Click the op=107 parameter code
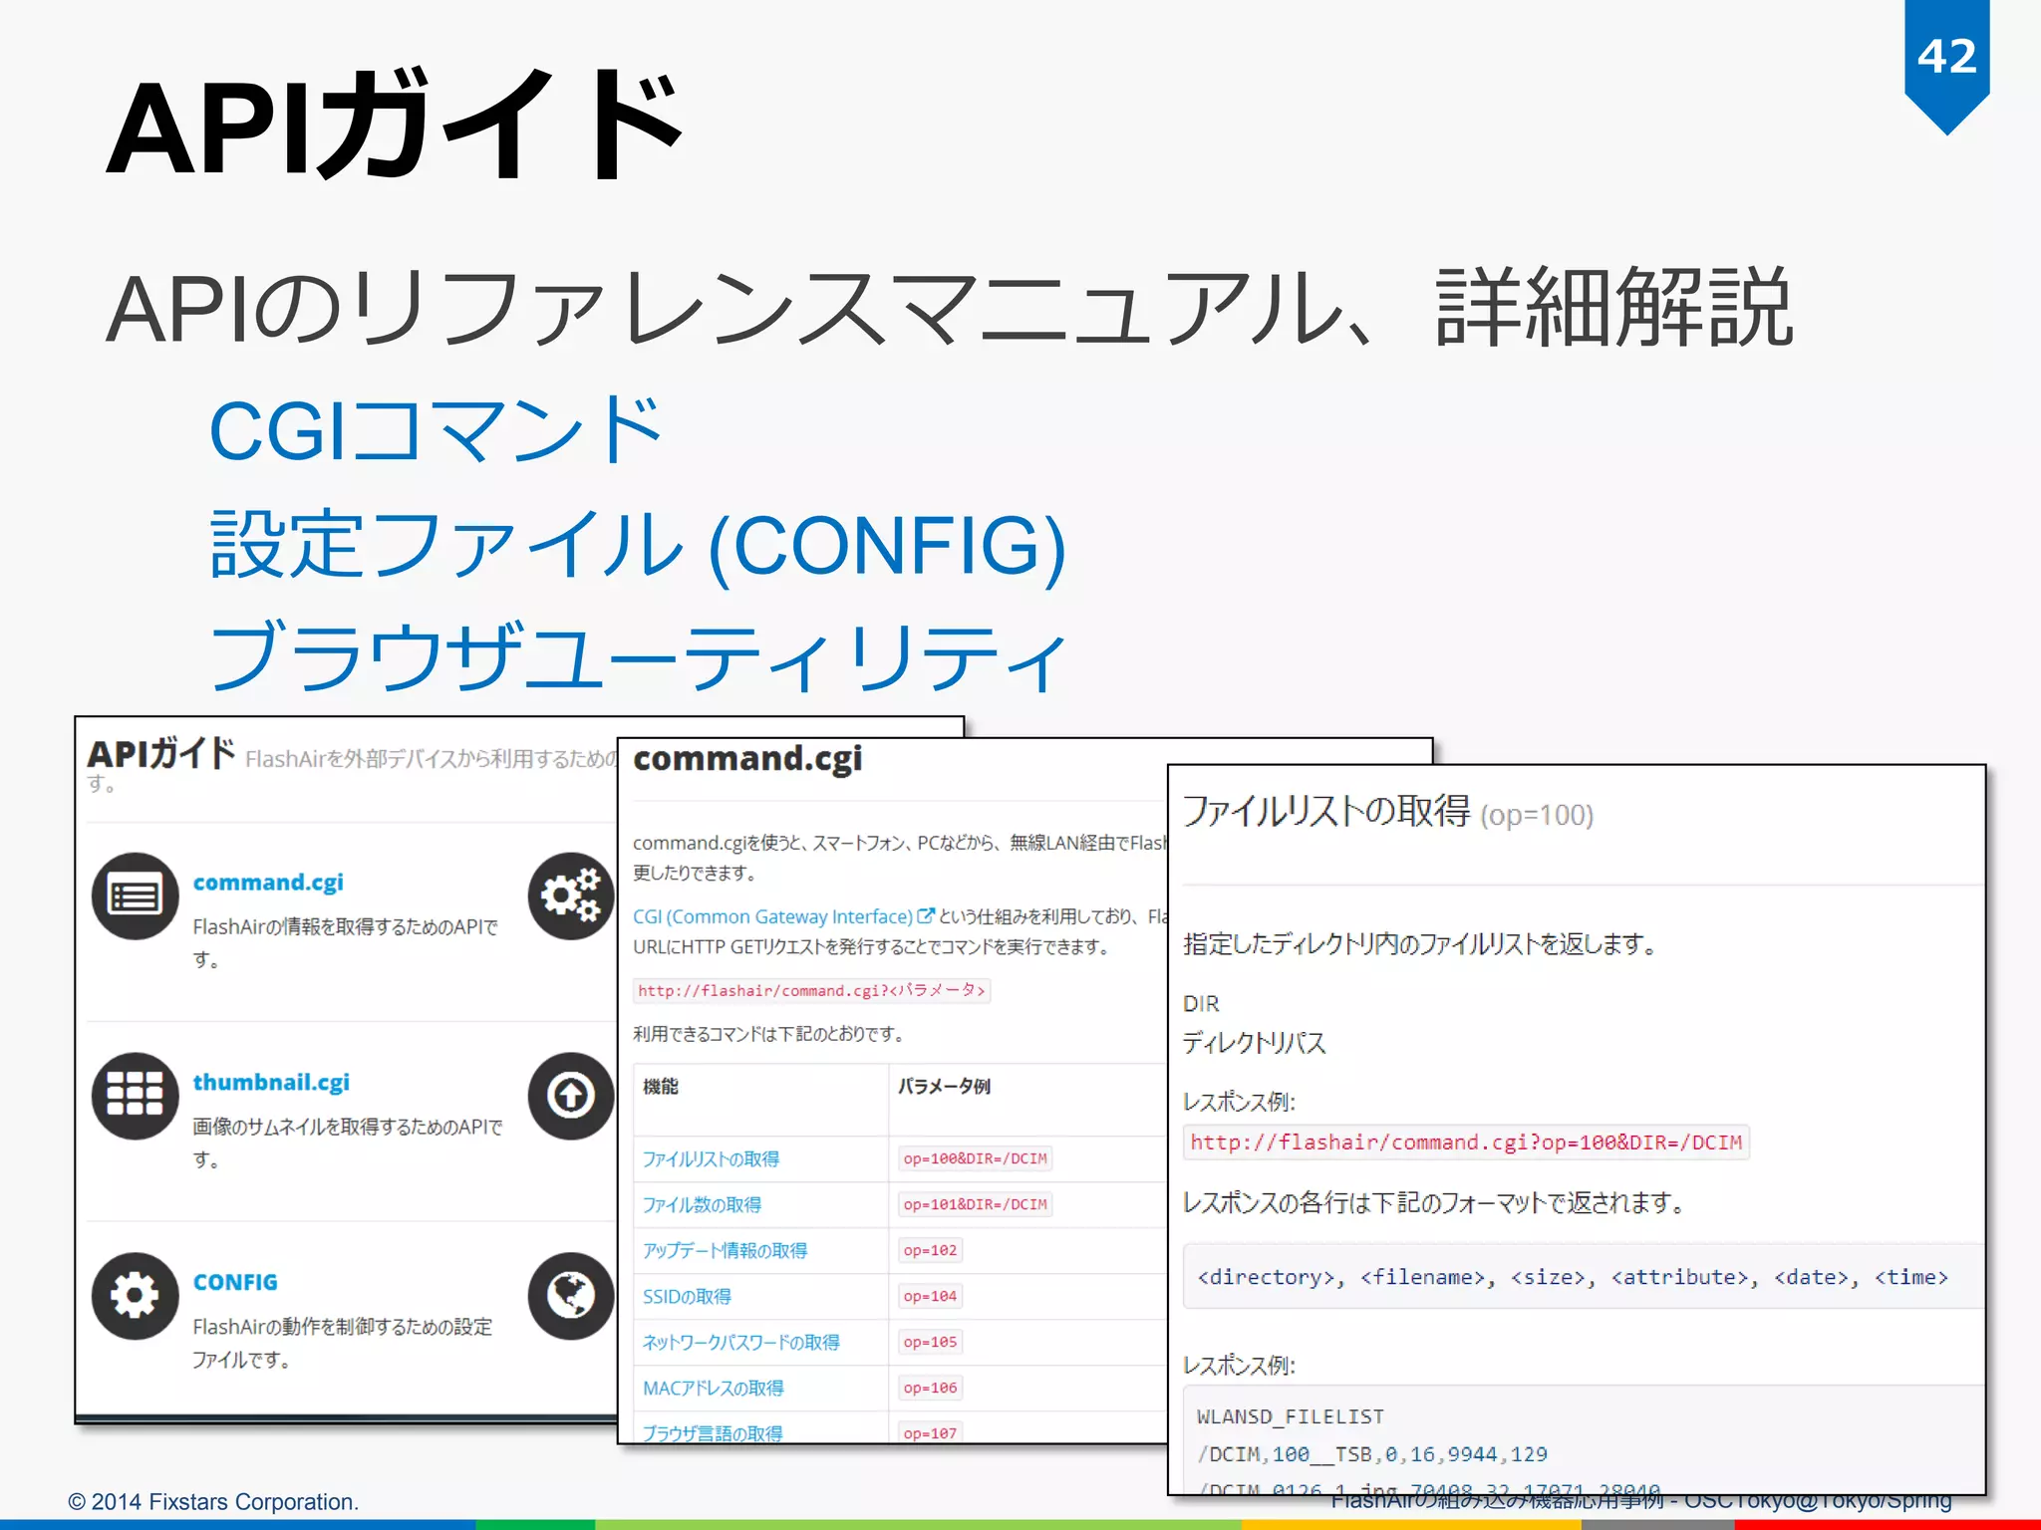2041x1530 pixels. click(x=930, y=1432)
